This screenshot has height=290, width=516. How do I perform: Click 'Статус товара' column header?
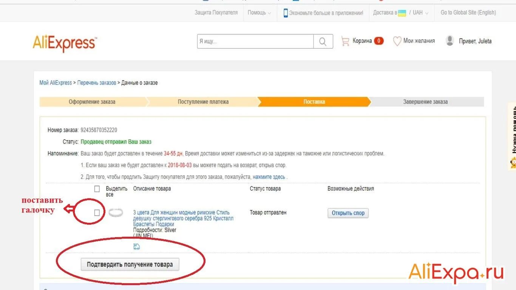pos(265,188)
